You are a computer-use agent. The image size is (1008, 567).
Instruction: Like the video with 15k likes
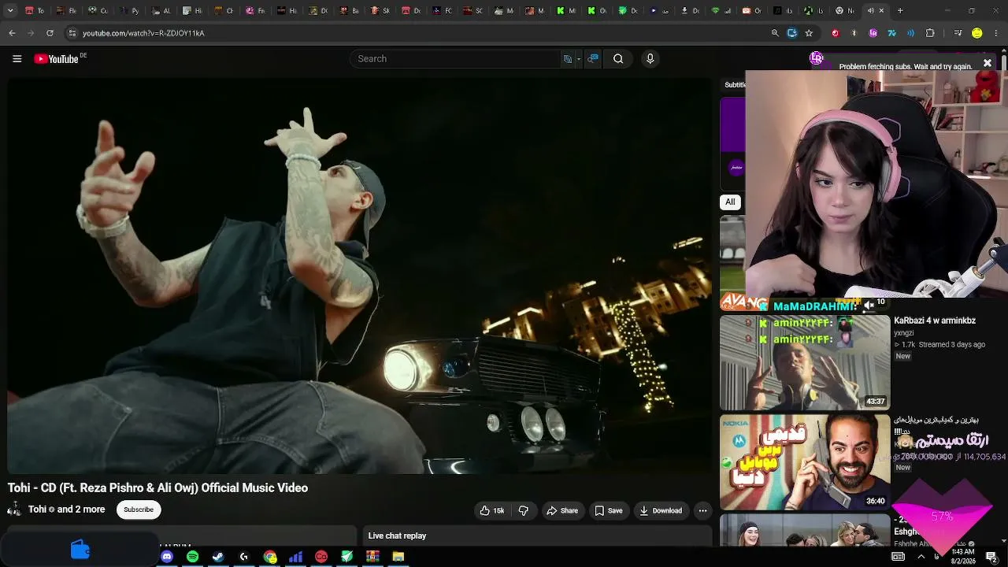tap(491, 510)
